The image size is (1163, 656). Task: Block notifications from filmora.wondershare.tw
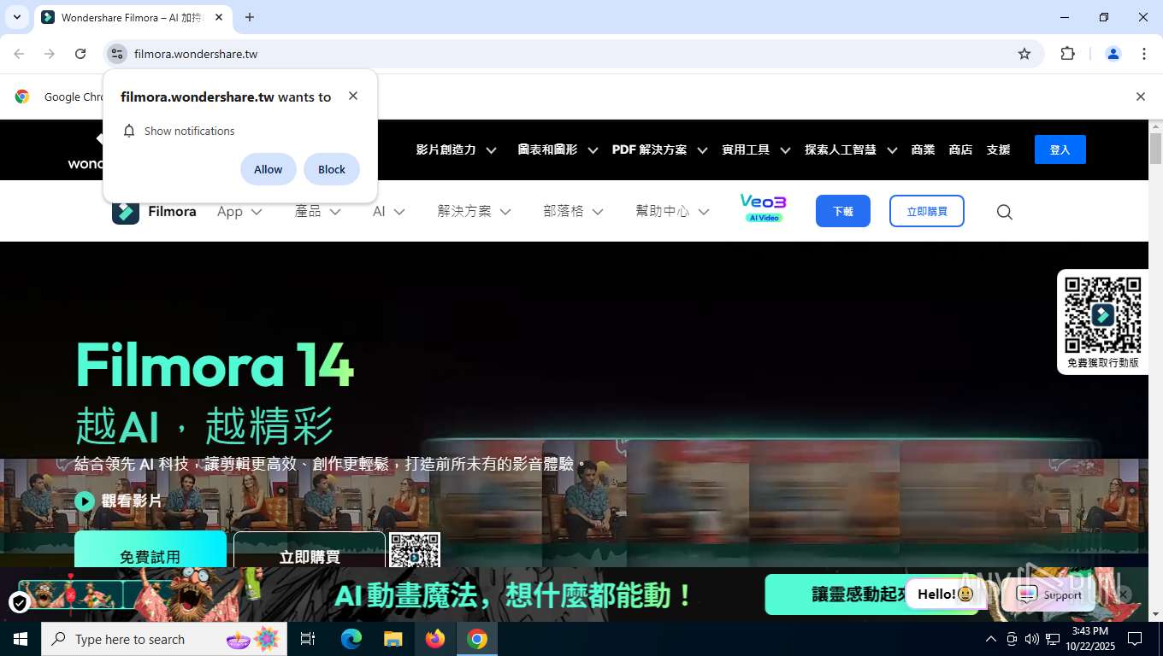click(332, 169)
